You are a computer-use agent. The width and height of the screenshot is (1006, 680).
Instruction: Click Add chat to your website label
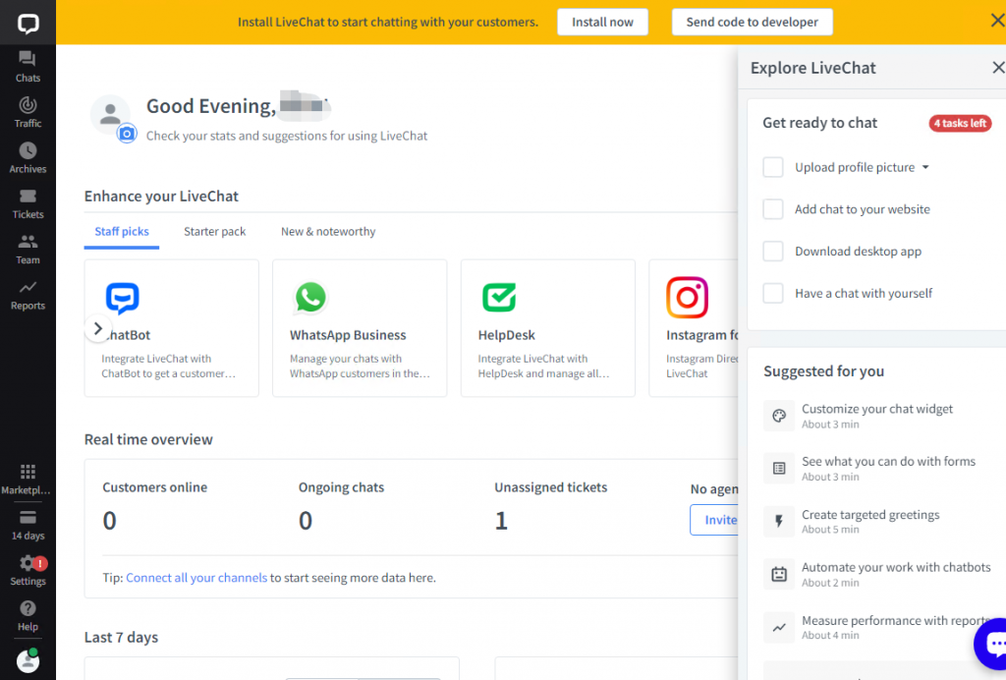coord(863,209)
